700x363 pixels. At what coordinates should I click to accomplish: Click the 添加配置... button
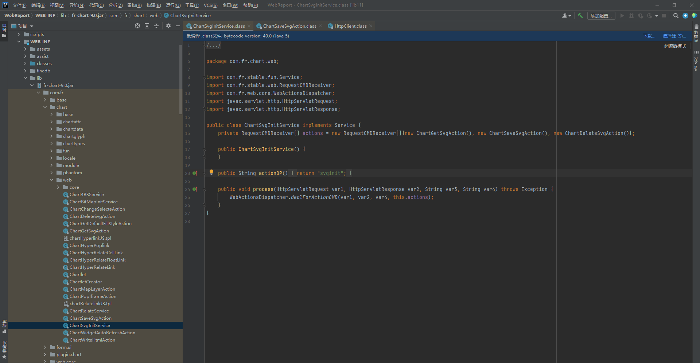(601, 16)
